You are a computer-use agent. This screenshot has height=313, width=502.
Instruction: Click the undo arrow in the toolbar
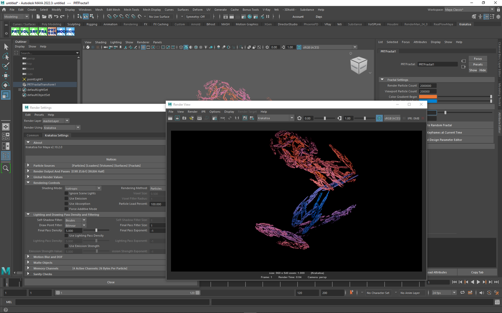[56, 17]
